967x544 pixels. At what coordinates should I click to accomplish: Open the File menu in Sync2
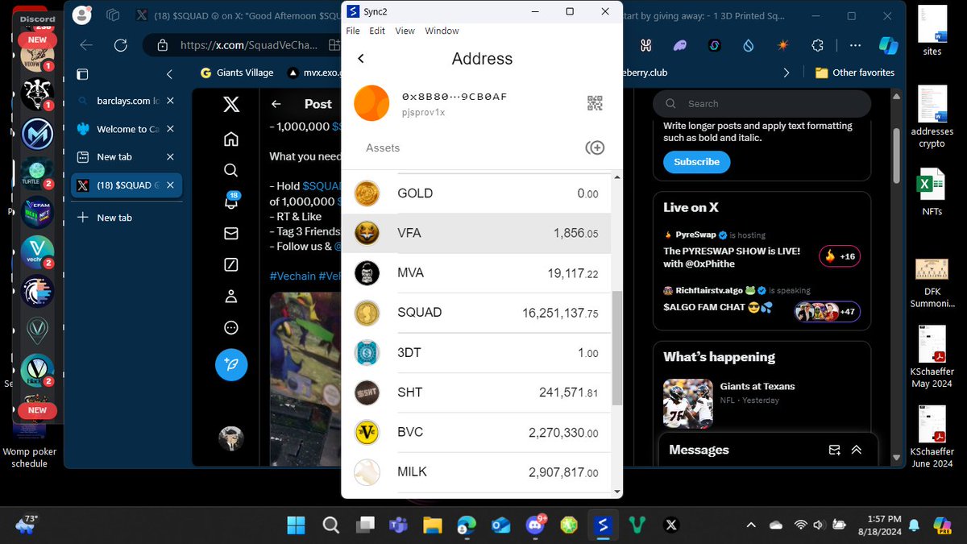(x=353, y=31)
